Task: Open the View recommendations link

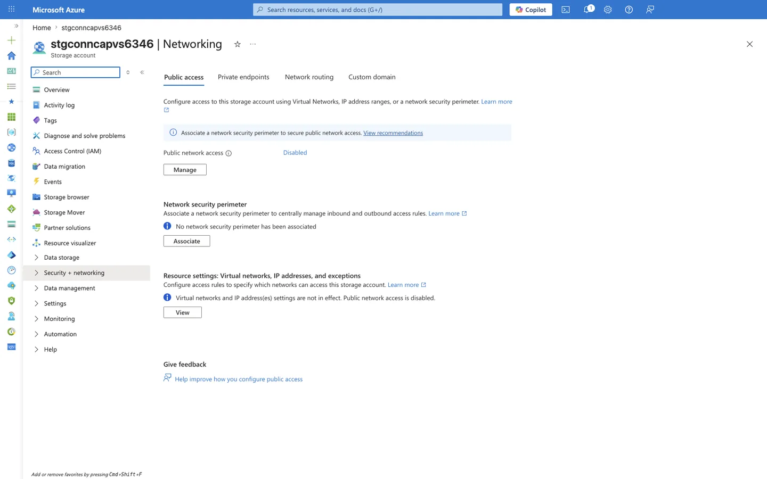Action: coord(393,133)
